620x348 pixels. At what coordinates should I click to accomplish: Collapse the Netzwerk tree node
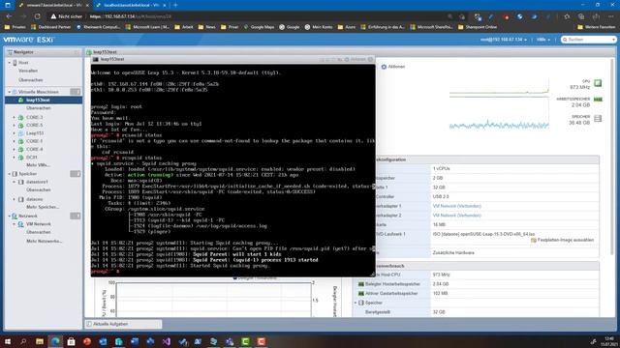[x=10, y=216]
